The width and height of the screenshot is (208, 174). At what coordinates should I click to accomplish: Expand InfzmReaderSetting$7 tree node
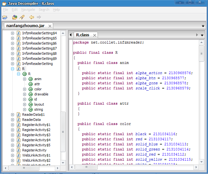click(12, 48)
